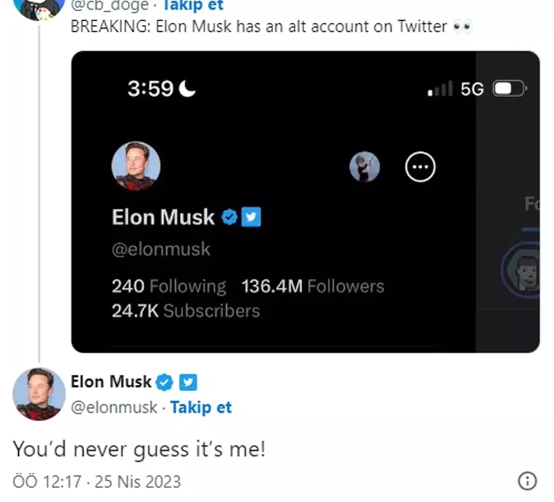Click the moon icon next to 3:59
The width and height of the screenshot is (554, 502).
[187, 89]
